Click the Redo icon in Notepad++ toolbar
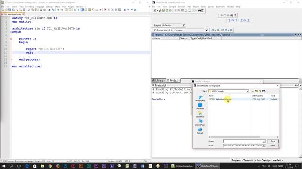 coord(44,10)
